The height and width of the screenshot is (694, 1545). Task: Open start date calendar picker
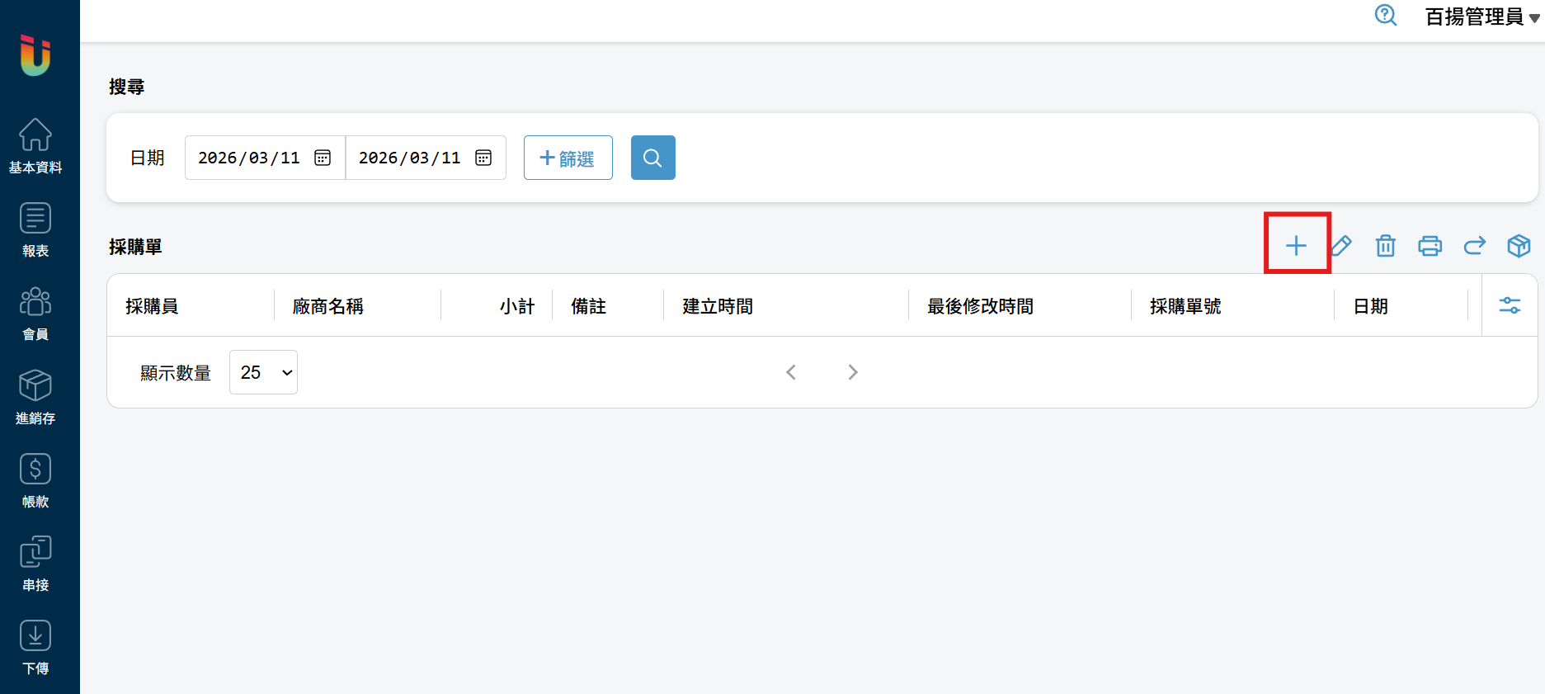pyautogui.click(x=323, y=158)
